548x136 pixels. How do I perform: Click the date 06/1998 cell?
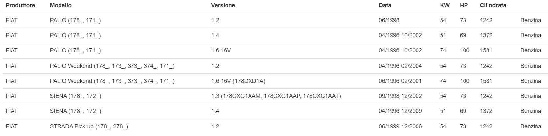(389, 20)
